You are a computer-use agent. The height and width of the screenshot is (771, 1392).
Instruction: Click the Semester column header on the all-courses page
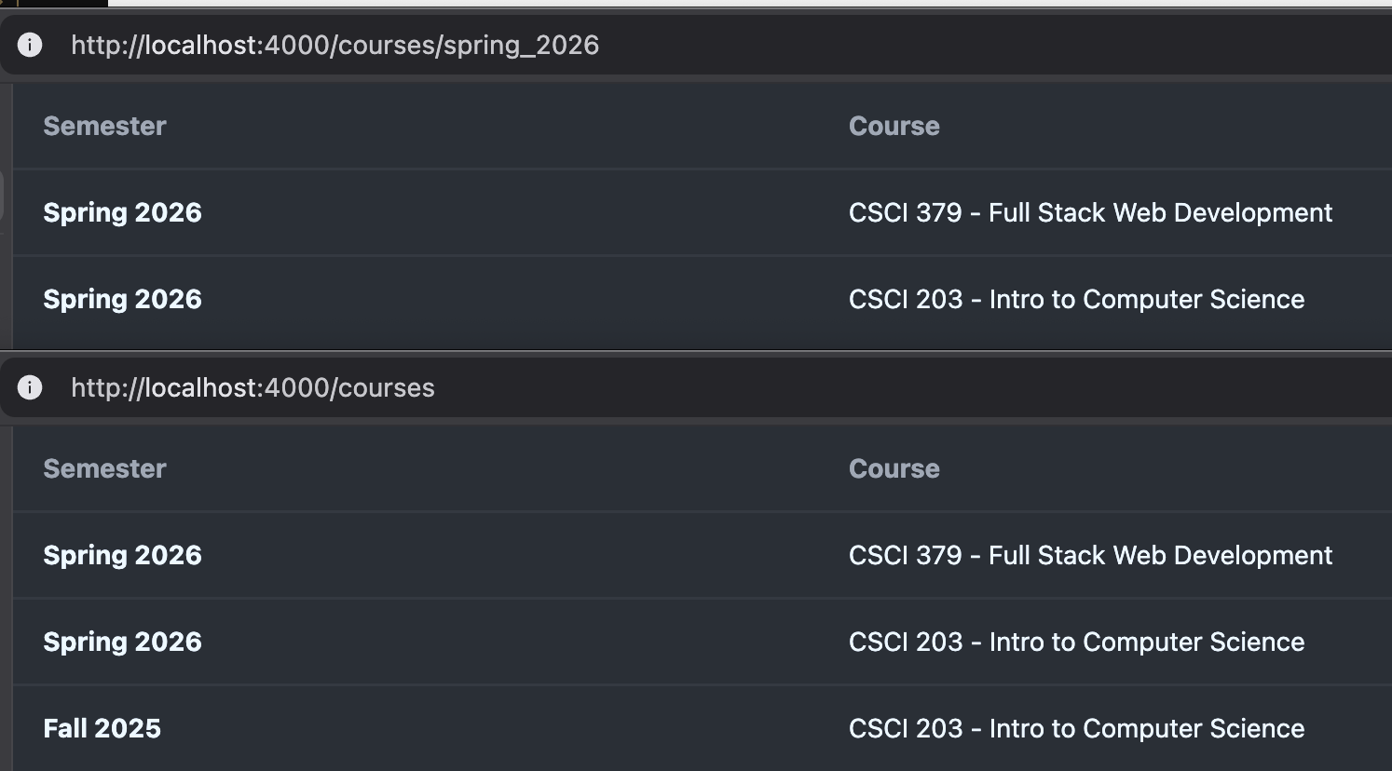click(104, 468)
